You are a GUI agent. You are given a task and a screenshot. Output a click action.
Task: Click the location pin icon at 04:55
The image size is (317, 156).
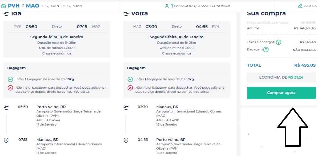click(126, 140)
